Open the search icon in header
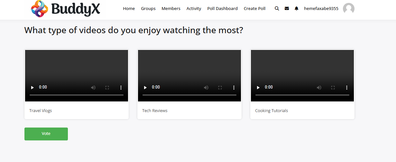The width and height of the screenshot is (396, 162). [277, 9]
